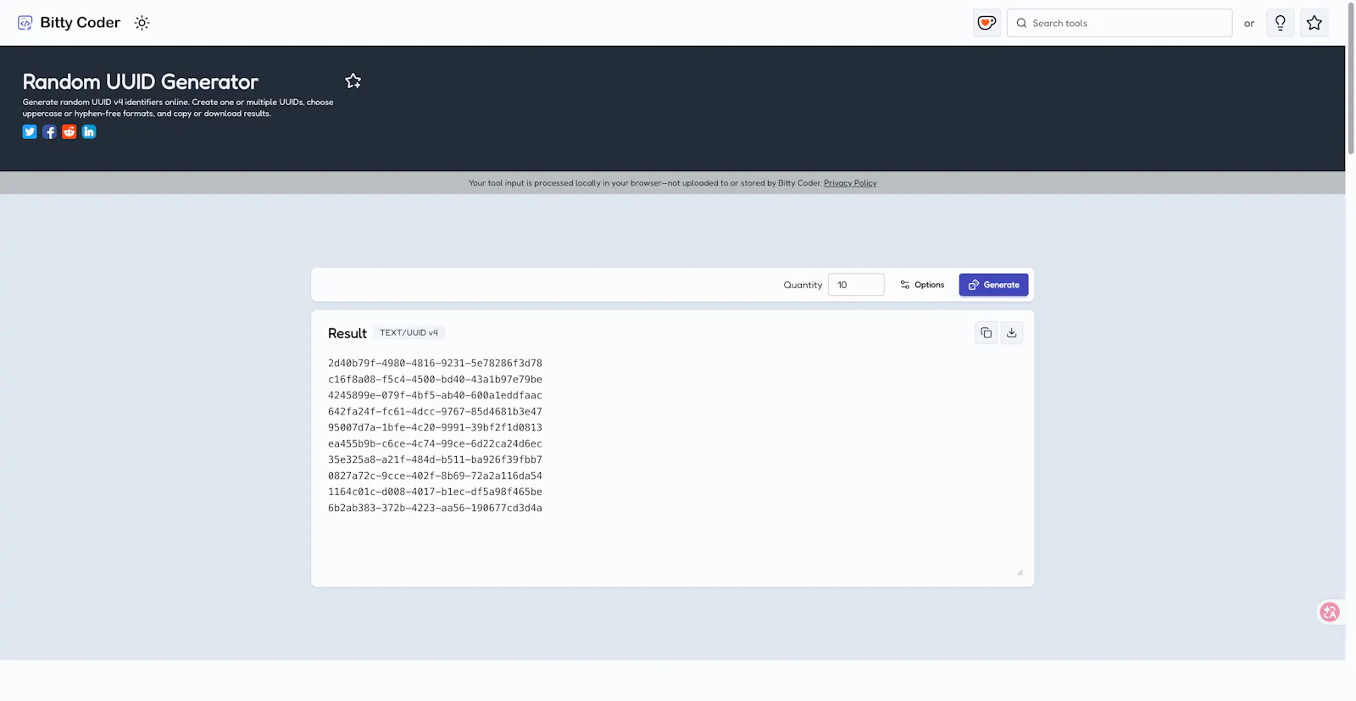The image size is (1356, 701).
Task: Click the result textarea resize handle
Action: point(1020,572)
